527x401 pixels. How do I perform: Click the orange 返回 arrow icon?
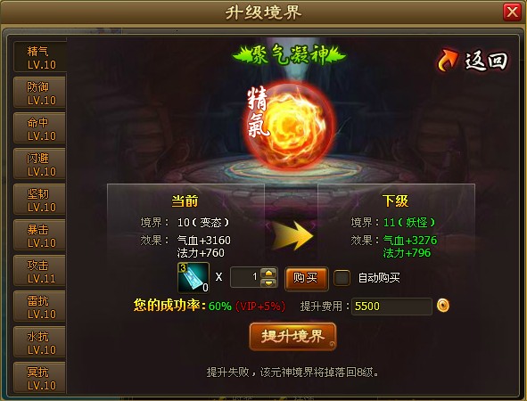click(x=448, y=60)
